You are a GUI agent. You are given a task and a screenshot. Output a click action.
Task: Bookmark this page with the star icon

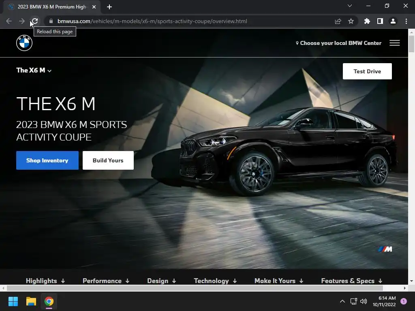[x=351, y=21]
